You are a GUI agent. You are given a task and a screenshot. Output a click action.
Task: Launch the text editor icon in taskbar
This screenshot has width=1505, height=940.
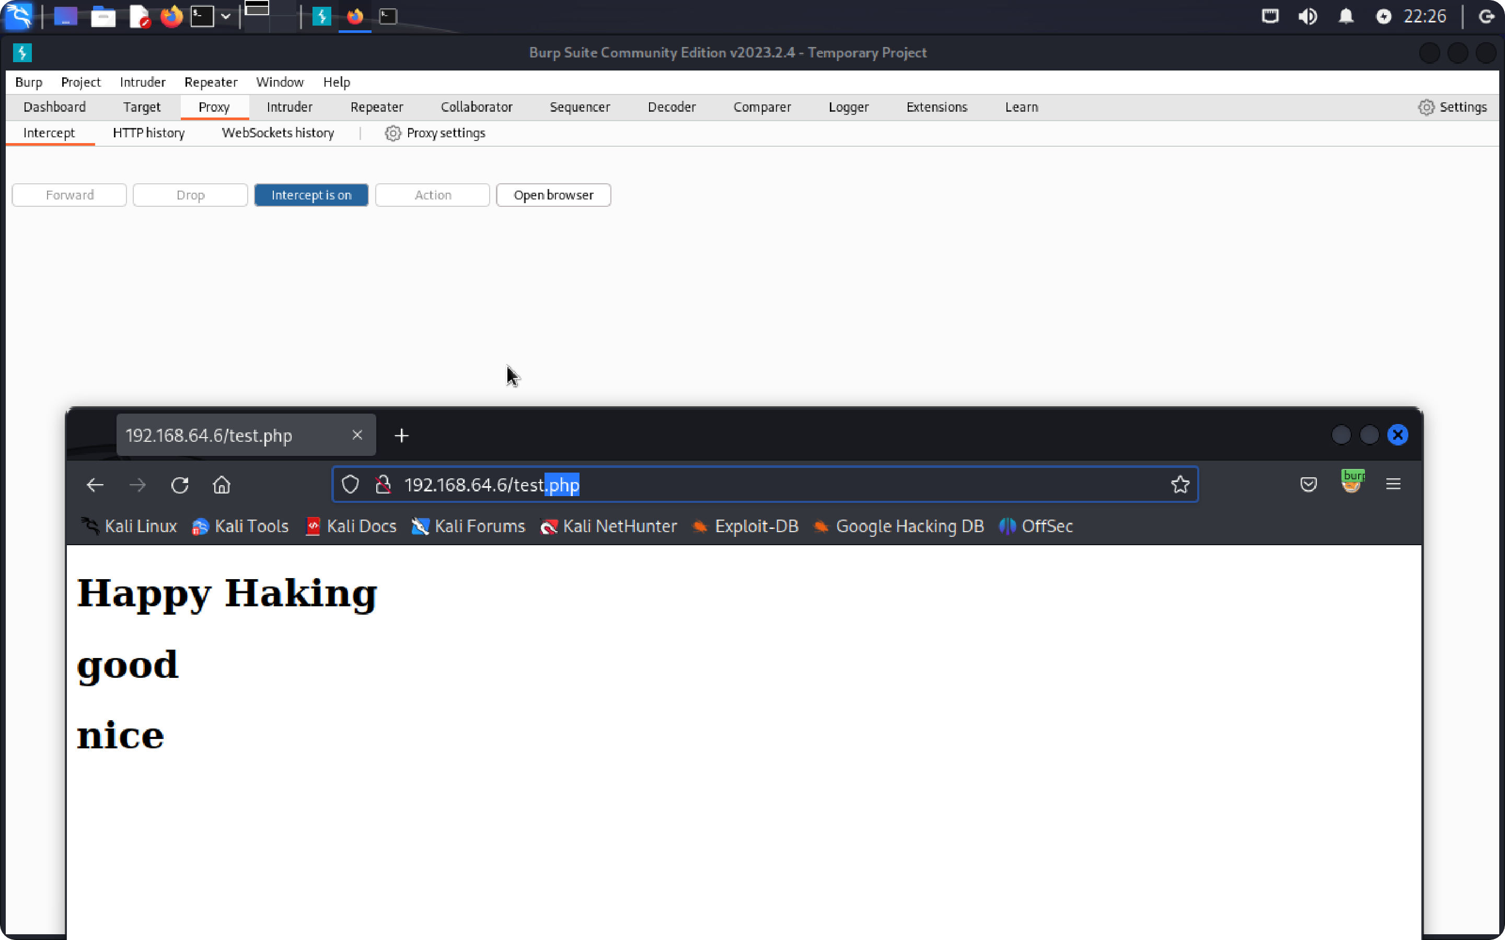pyautogui.click(x=140, y=17)
